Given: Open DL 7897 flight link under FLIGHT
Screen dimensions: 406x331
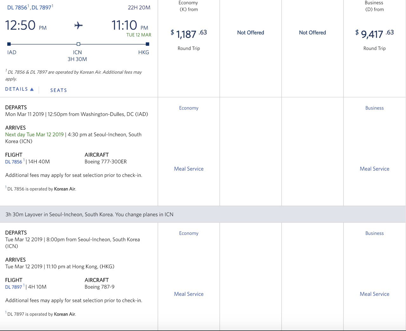Looking at the screenshot, I should [14, 287].
